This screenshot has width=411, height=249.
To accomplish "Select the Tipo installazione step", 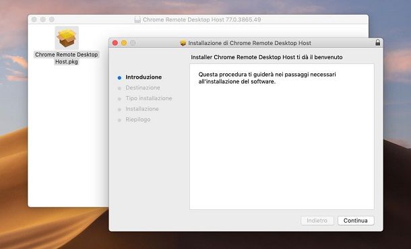I will (x=149, y=98).
